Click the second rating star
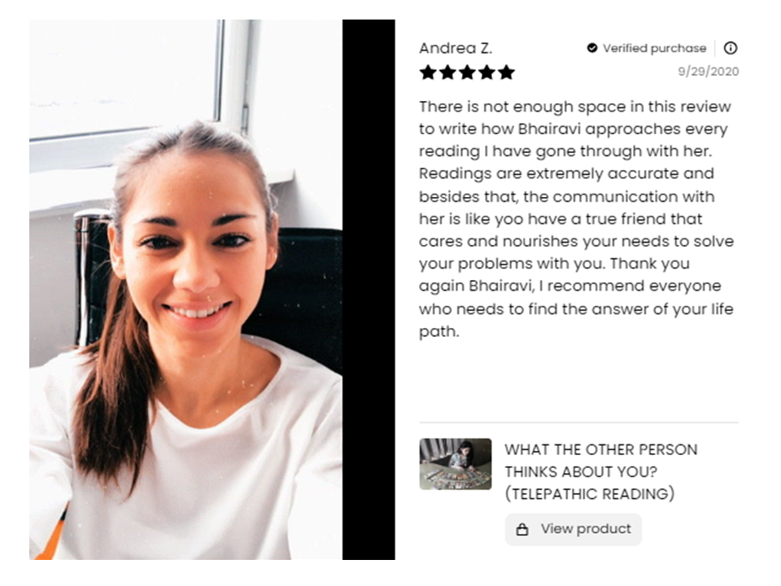The width and height of the screenshot is (781, 586). 447,72
